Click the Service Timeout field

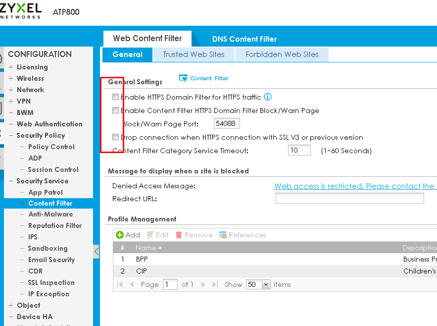[x=299, y=150]
